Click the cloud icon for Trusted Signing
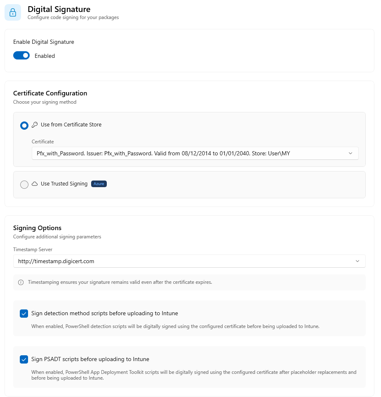The image size is (381, 397). 35,184
